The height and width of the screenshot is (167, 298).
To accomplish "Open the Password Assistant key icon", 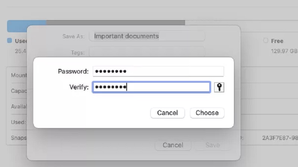I will (x=219, y=87).
